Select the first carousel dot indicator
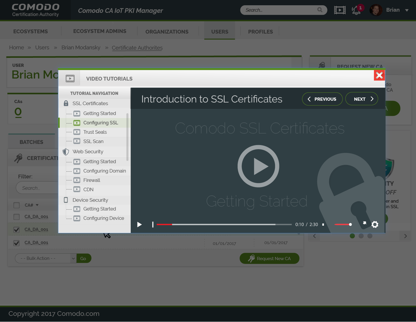 pos(352,236)
